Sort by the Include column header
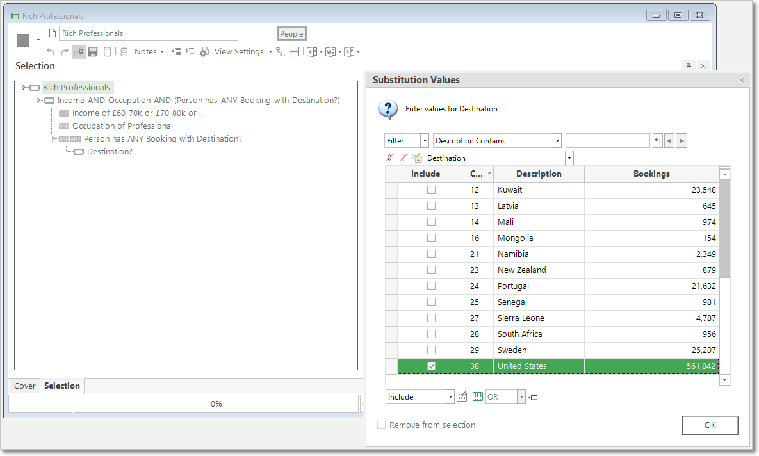This screenshot has height=456, width=759. coord(425,174)
